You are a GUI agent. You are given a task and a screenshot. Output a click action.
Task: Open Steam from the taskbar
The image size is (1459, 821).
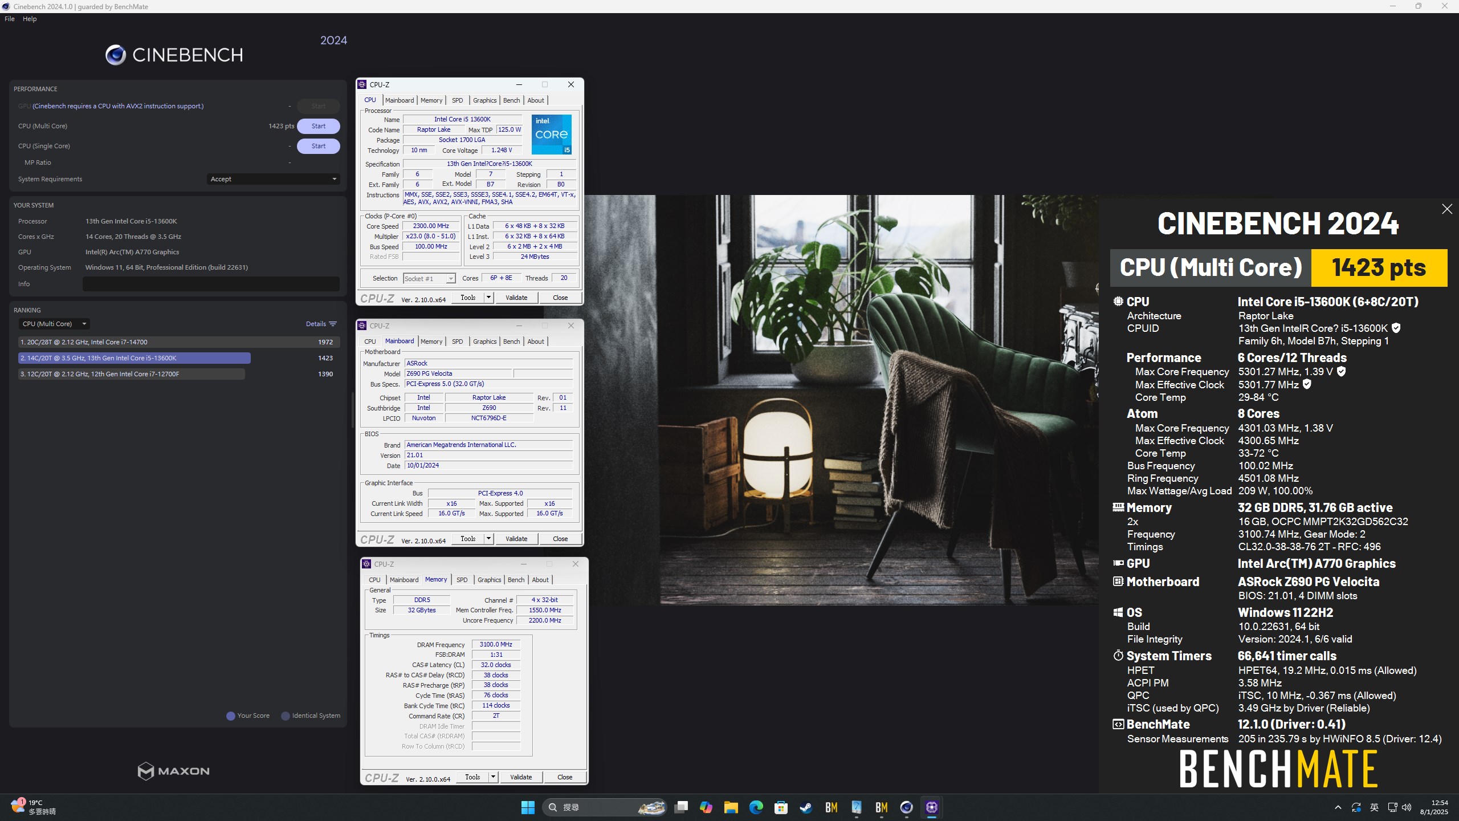coord(806,807)
